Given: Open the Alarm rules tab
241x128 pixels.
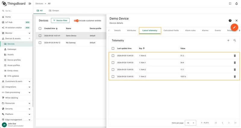Looking at the screenshot, I should click(190, 31).
